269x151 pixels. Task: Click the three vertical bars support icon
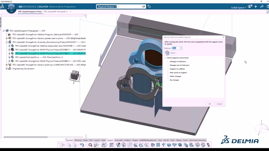coord(158,145)
